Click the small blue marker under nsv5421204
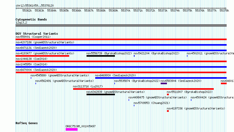 point(134,56)
